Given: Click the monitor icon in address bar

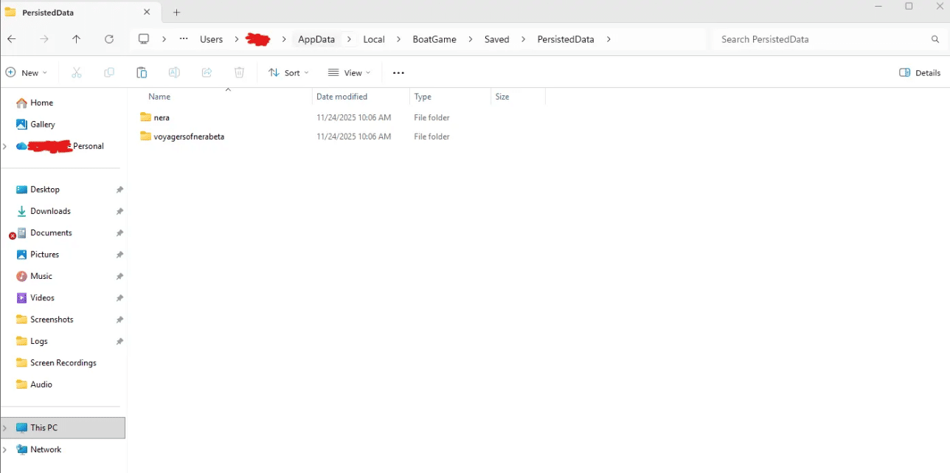Looking at the screenshot, I should point(144,39).
